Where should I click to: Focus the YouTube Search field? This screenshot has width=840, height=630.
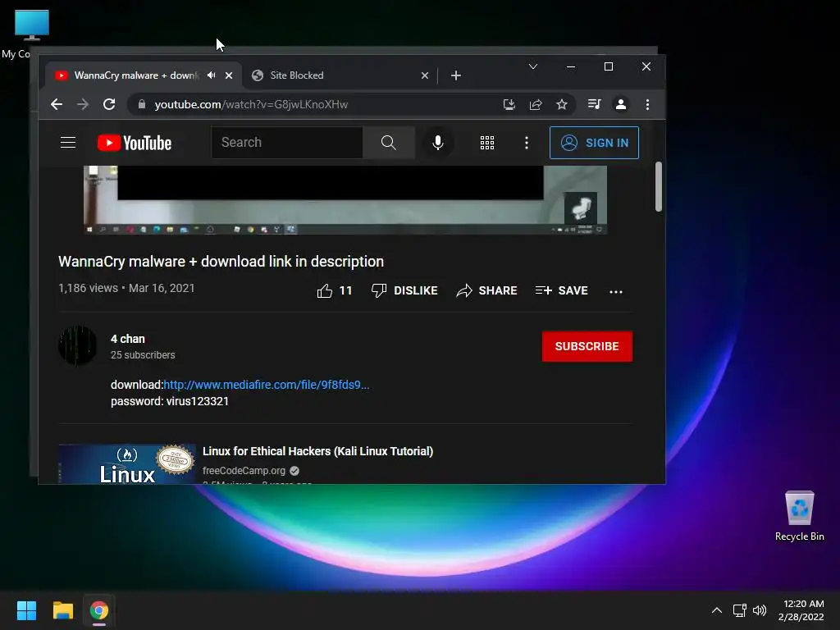[x=287, y=143]
